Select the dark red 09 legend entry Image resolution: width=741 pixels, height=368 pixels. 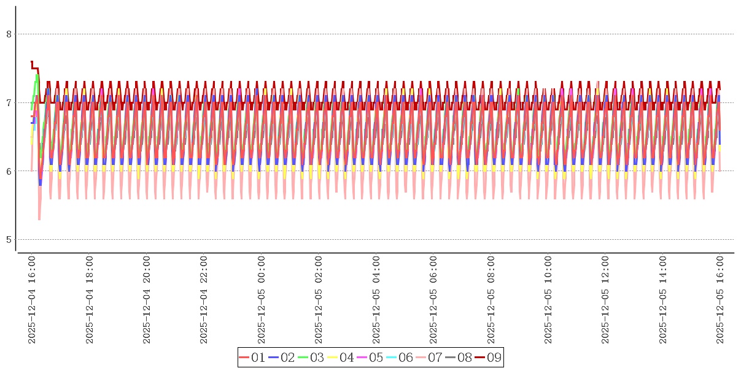click(488, 358)
